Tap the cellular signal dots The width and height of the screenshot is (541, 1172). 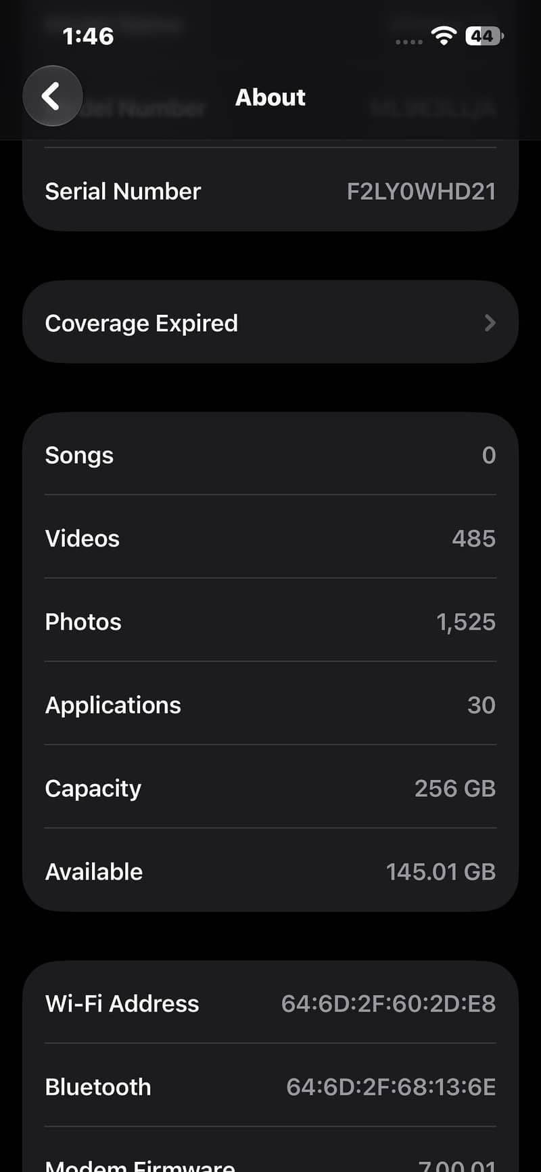(x=408, y=42)
